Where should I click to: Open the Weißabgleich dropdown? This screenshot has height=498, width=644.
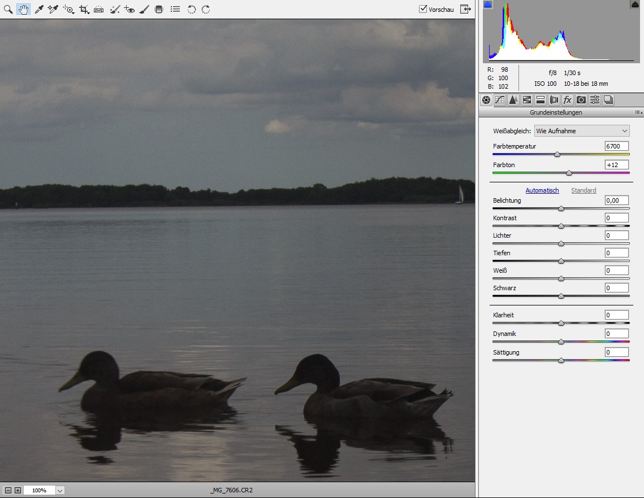582,131
